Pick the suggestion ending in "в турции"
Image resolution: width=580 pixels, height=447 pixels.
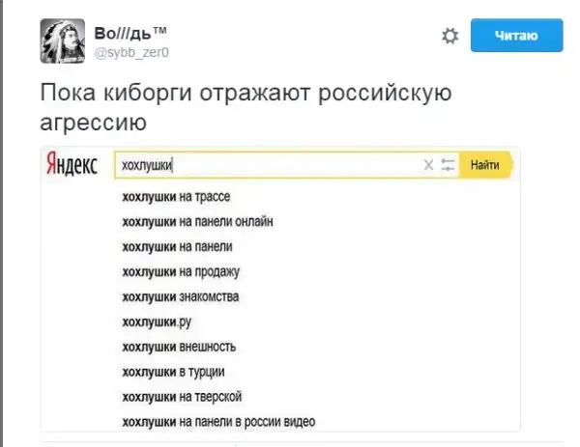click(174, 371)
